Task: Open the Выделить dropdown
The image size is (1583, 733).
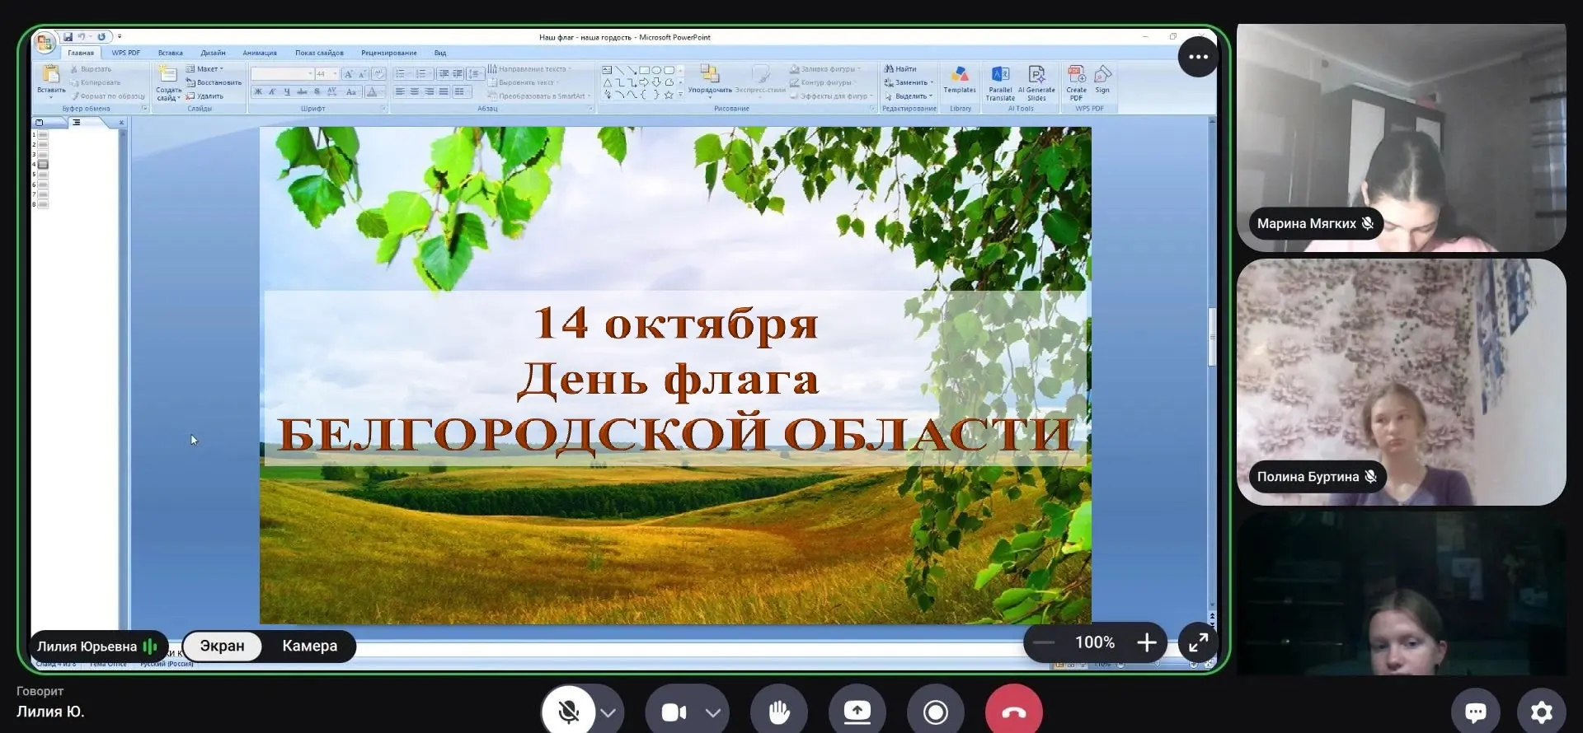Action: click(909, 96)
